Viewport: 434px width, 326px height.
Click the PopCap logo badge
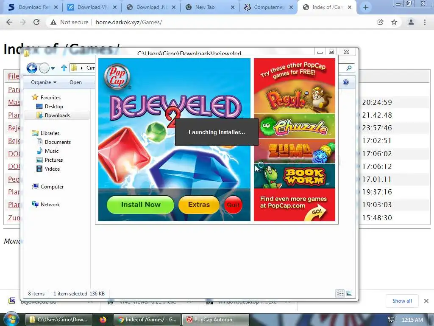point(117,77)
